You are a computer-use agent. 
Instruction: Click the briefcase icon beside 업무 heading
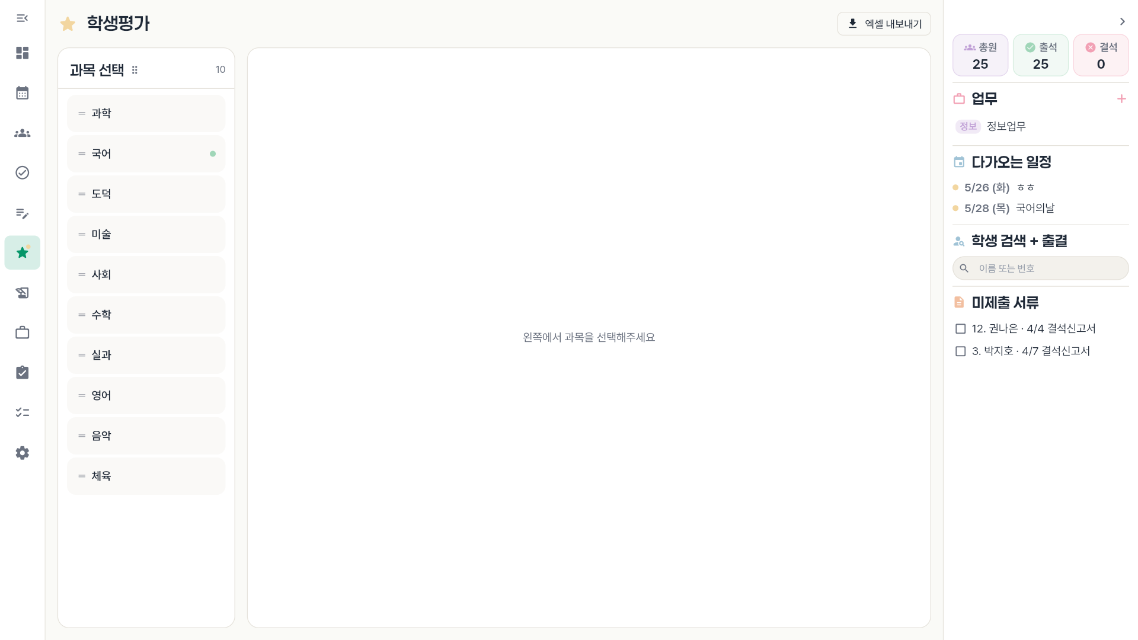(x=959, y=99)
